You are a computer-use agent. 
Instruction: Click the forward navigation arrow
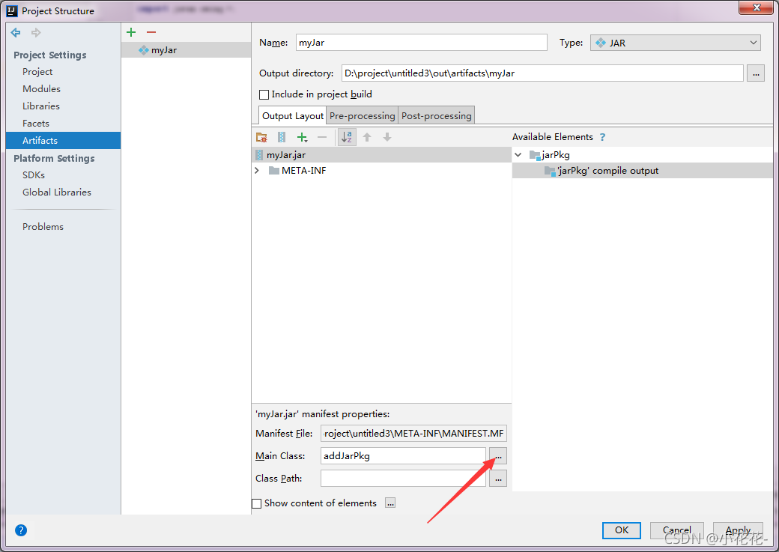[36, 33]
